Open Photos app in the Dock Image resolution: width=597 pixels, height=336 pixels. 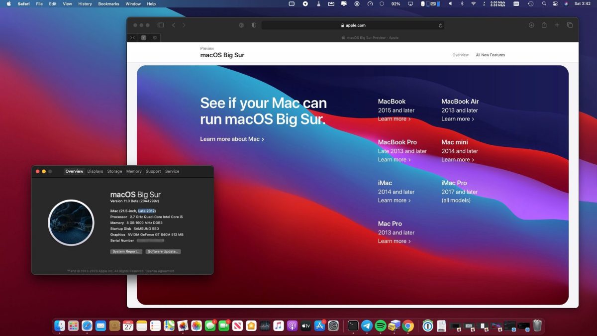click(197, 326)
